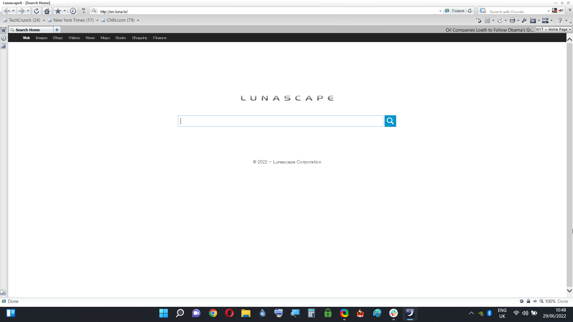
Task: Go back with the Back arrow
Action: (7, 11)
